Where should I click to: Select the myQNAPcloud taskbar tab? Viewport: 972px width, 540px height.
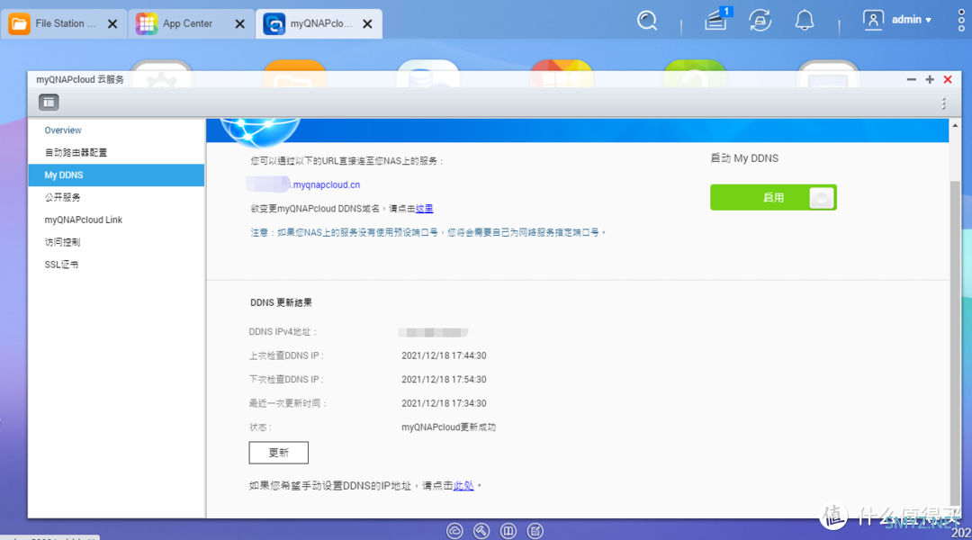[319, 23]
